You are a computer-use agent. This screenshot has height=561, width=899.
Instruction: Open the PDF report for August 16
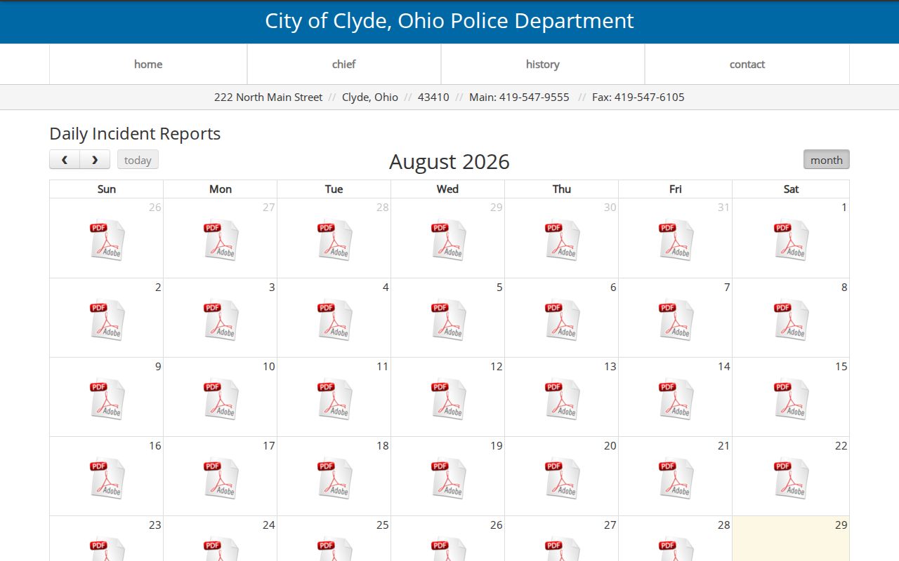[107, 478]
